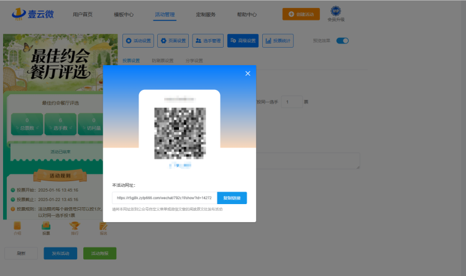466x276 pixels.
Task: Toggle the 预览效果 switch
Action: tap(342, 41)
